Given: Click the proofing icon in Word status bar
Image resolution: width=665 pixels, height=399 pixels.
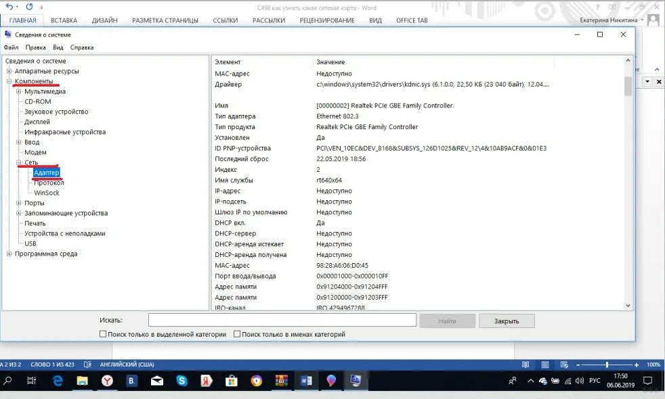Looking at the screenshot, I should tap(87, 365).
